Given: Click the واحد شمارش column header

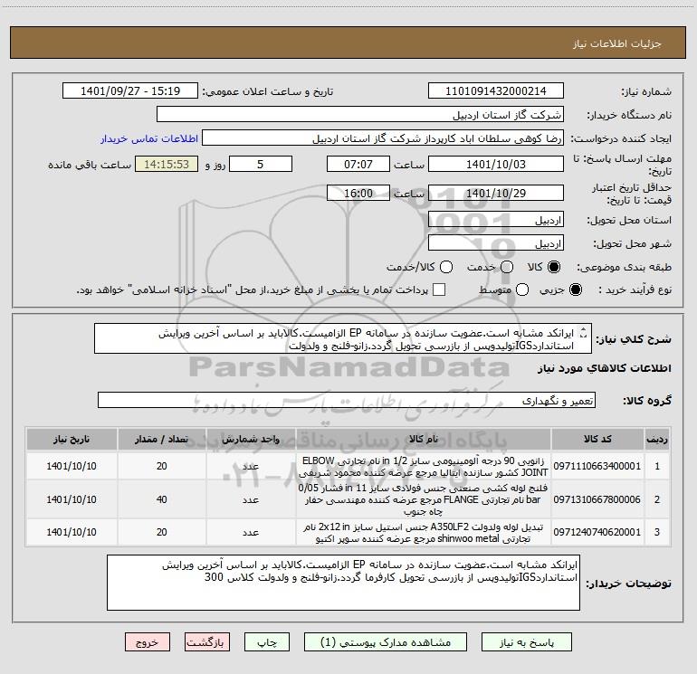Looking at the screenshot, I should 251,439.
